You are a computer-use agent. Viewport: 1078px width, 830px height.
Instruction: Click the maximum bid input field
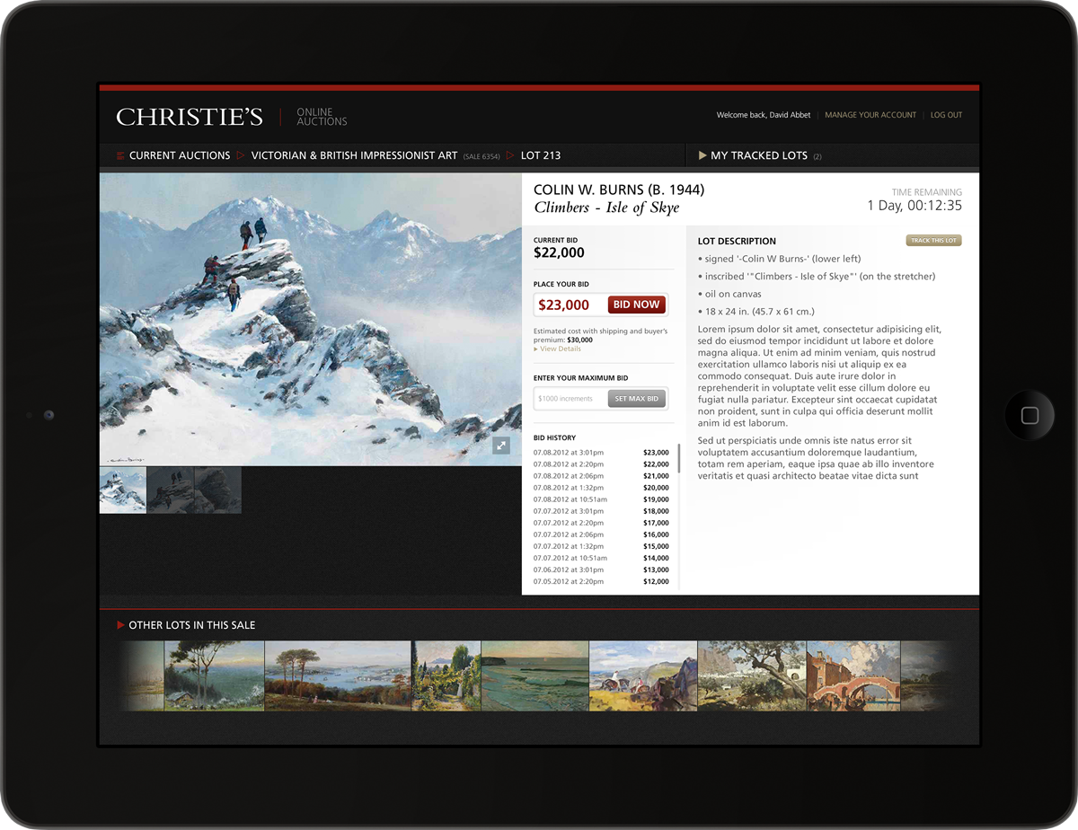point(570,398)
